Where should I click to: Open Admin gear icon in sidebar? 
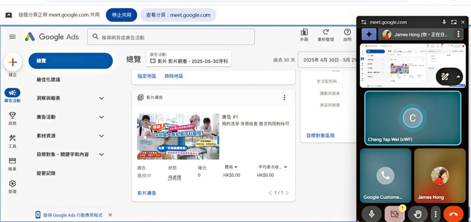(13, 183)
